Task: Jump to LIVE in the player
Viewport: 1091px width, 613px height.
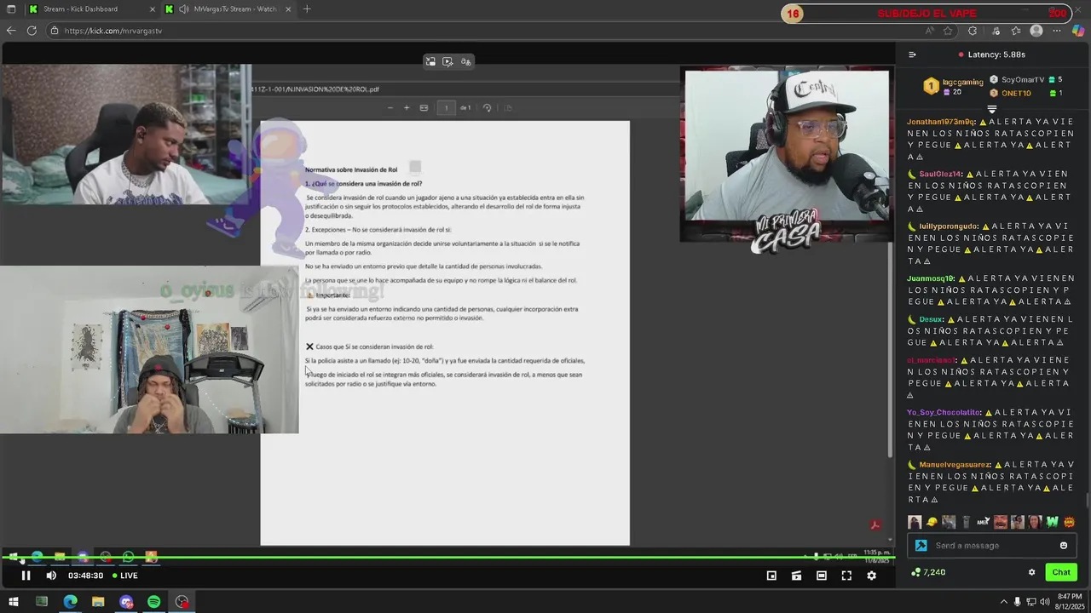Action: (x=125, y=576)
